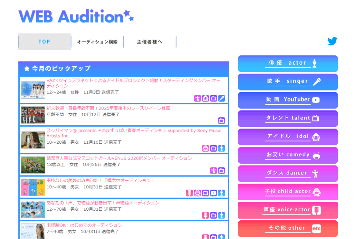Switch to the TOP tab
The image size is (354, 239).
click(44, 42)
